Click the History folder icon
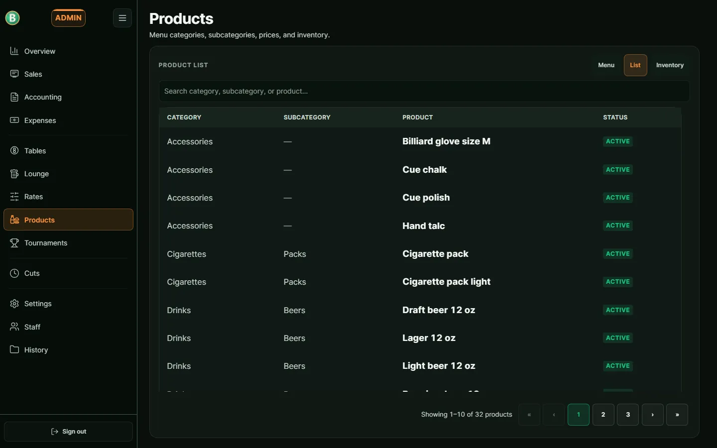This screenshot has height=448, width=717. point(14,349)
